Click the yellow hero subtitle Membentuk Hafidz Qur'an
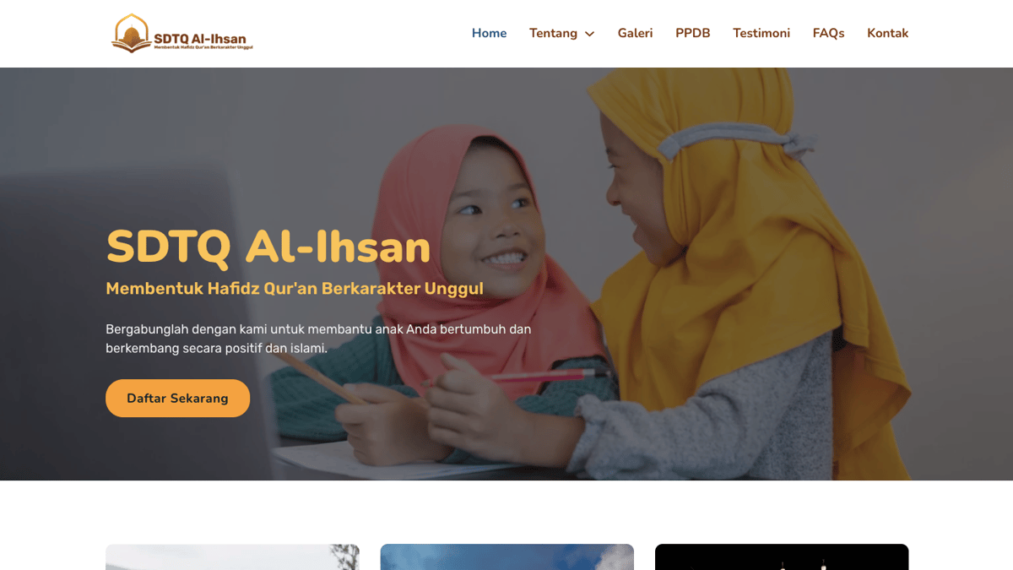This screenshot has width=1013, height=570. pyautogui.click(x=295, y=288)
